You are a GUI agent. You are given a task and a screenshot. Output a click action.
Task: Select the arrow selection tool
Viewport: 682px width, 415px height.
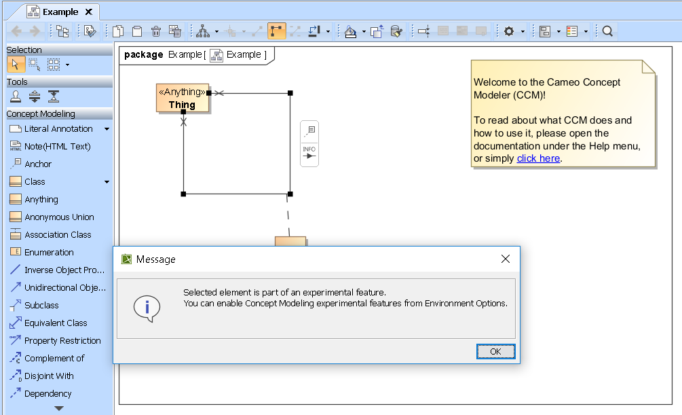pyautogui.click(x=16, y=65)
